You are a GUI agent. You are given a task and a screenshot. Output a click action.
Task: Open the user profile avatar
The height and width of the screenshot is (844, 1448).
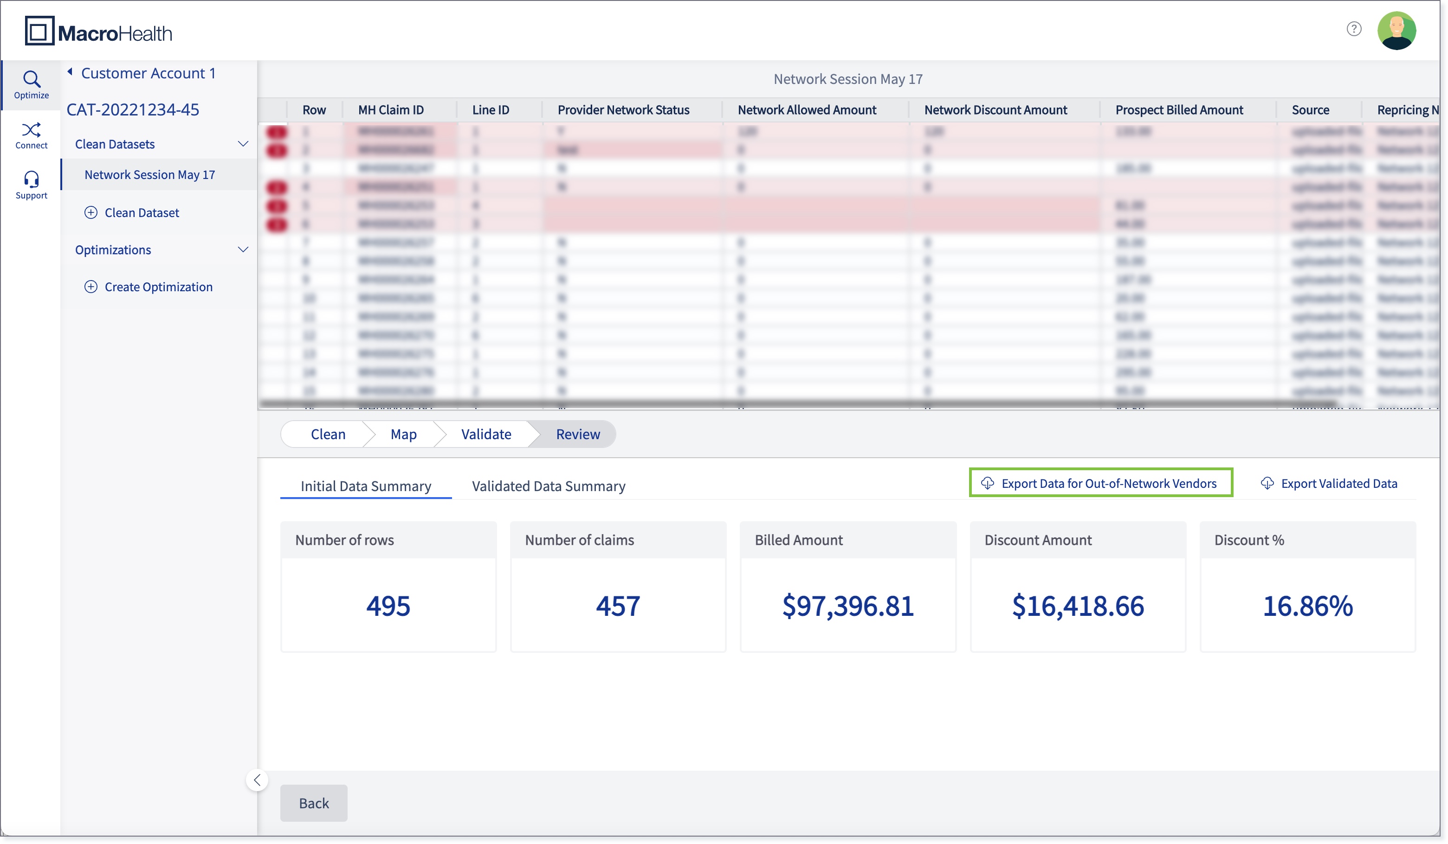[1396, 31]
